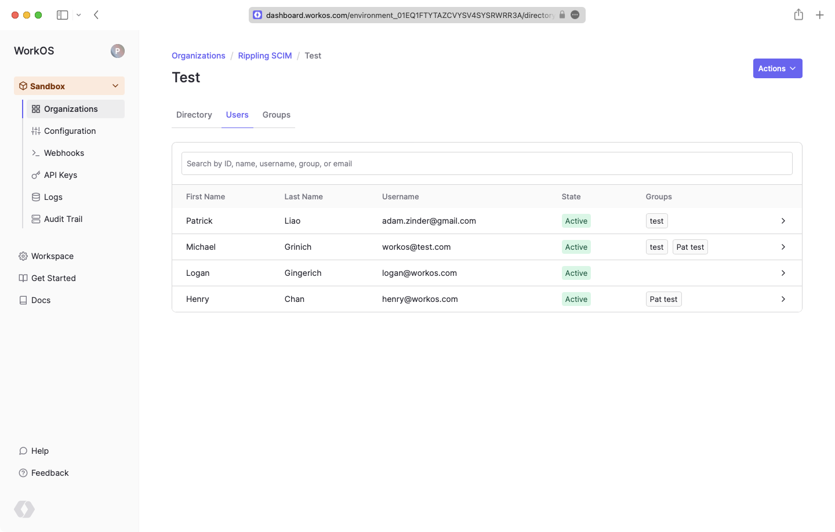Switch to the Directory tab
Screen dimensions: 835x532
194,115
